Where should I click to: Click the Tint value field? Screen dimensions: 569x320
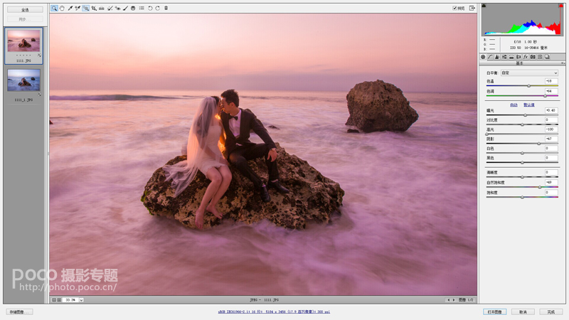coord(551,91)
